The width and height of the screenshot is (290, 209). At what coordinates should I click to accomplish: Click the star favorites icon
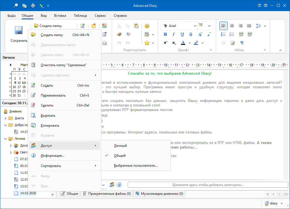pyautogui.click(x=147, y=43)
